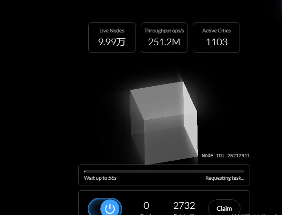
Task: Click the Claim button
Action: [x=224, y=208]
